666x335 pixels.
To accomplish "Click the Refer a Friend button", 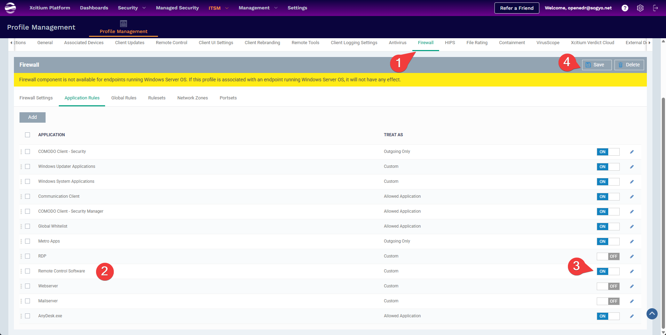I will [517, 8].
